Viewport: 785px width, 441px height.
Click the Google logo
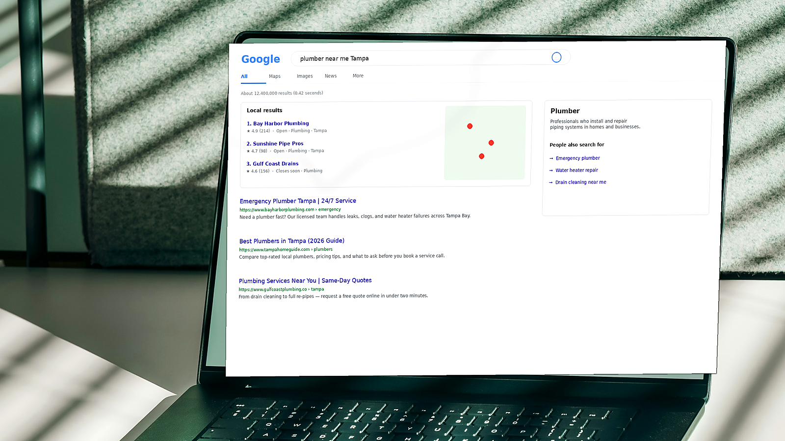(261, 59)
